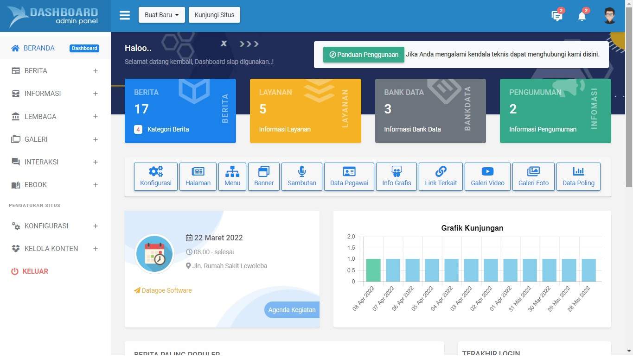Viewport: 633px width, 358px height.
Task: Click the chat notifications icon with badge 2
Action: coord(556,15)
